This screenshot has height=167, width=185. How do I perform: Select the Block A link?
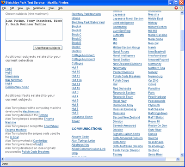point(76,26)
